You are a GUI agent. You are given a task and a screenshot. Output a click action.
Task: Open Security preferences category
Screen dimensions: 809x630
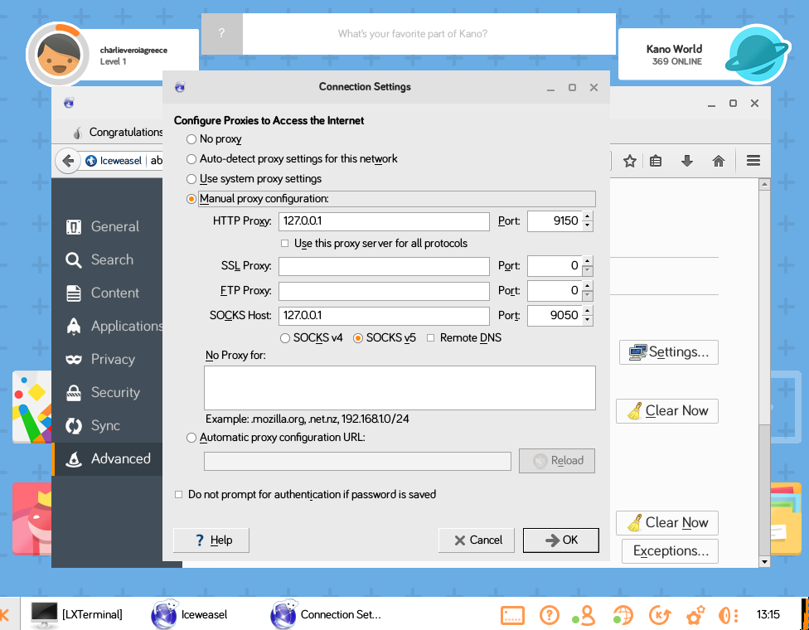107,393
